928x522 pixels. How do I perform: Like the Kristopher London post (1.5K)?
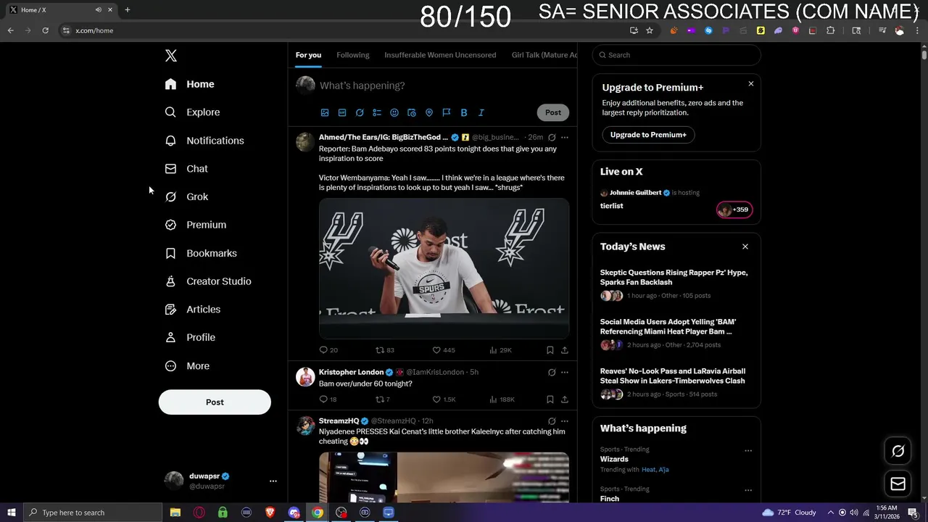pos(444,399)
